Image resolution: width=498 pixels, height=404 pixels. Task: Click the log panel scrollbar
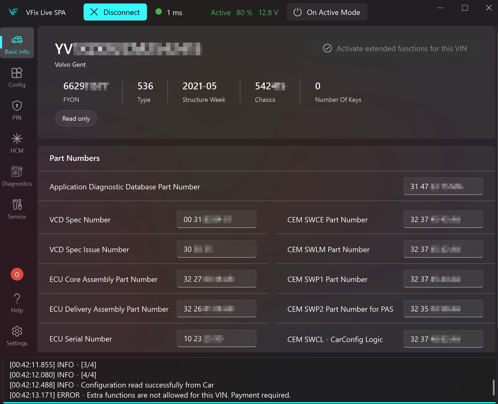coord(494,387)
